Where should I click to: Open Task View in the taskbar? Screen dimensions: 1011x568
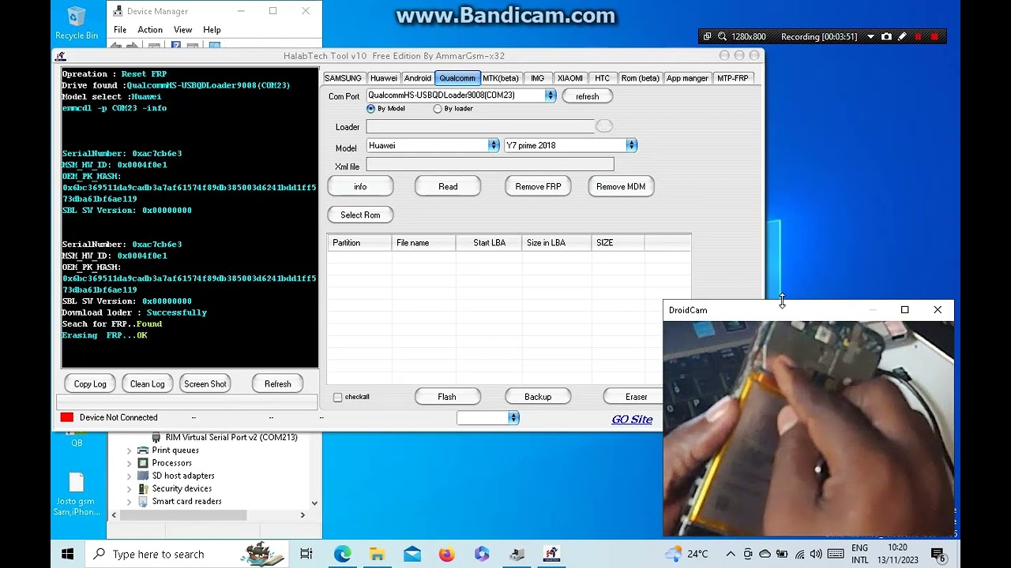(x=306, y=554)
